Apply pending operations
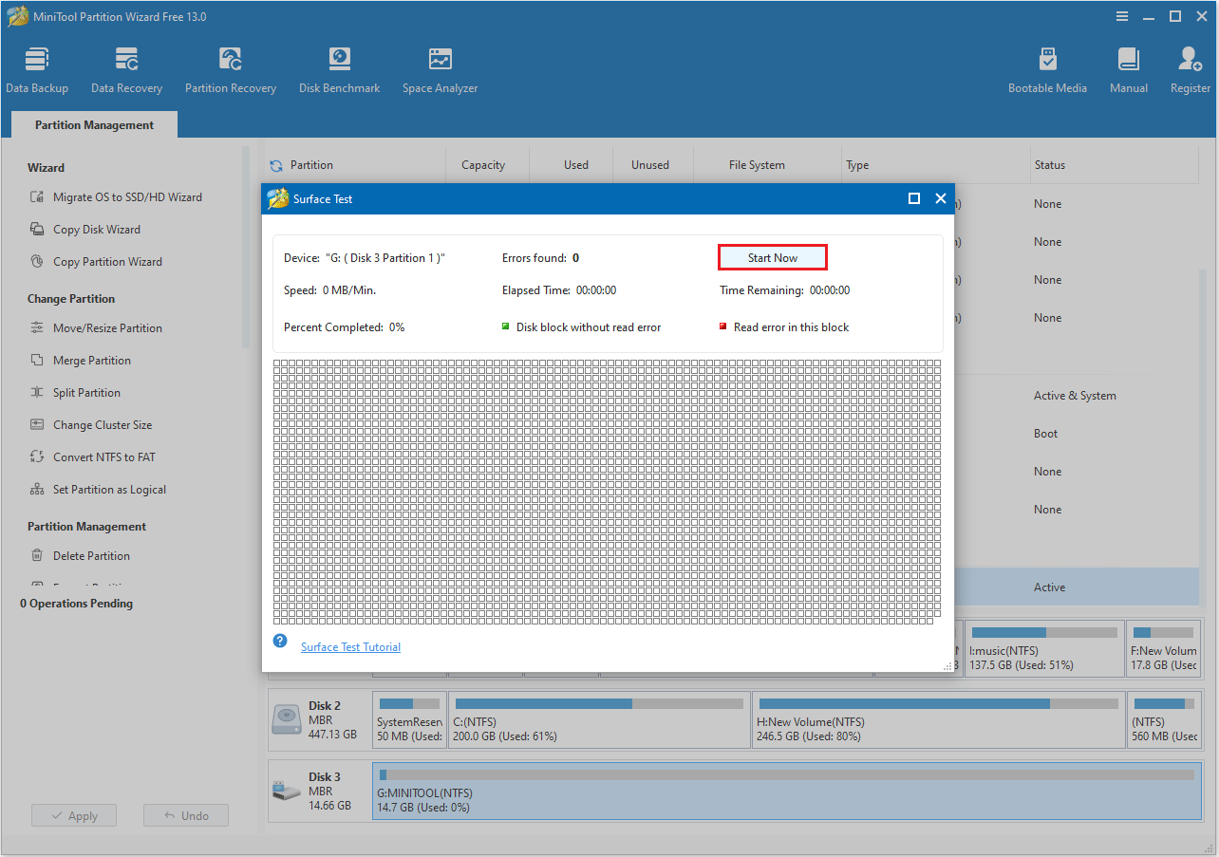The width and height of the screenshot is (1219, 857). [73, 814]
